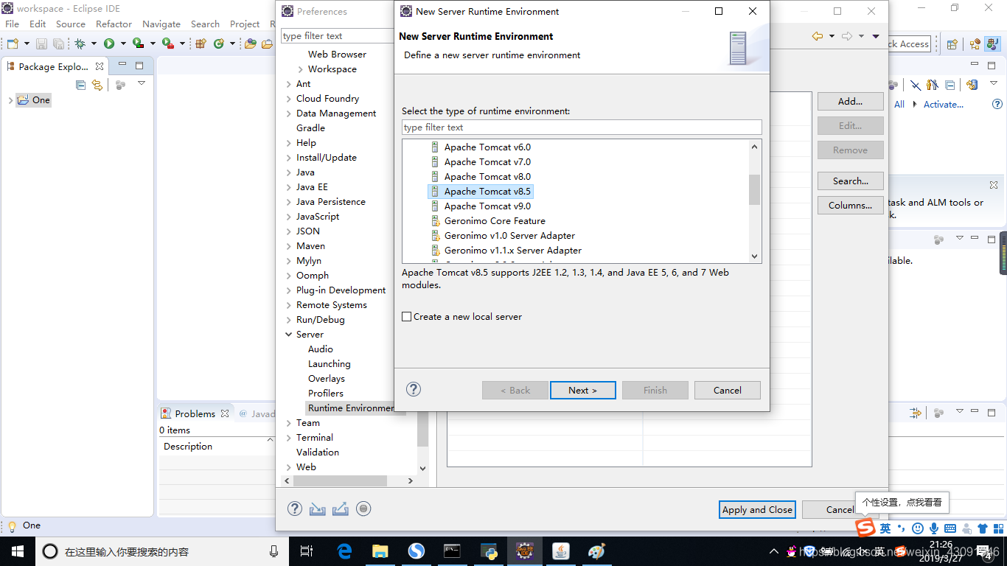Enable Create a new local server checkbox
The height and width of the screenshot is (566, 1007).
click(406, 317)
